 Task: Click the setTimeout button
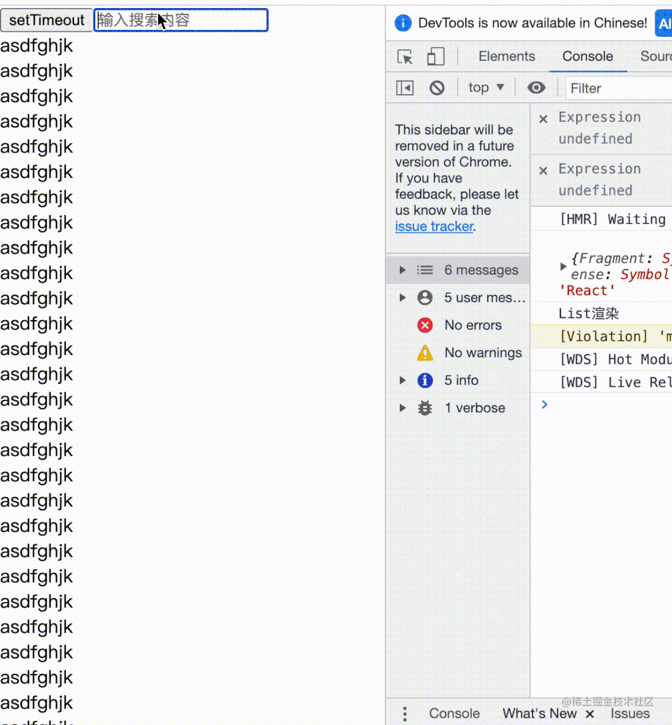tap(46, 21)
